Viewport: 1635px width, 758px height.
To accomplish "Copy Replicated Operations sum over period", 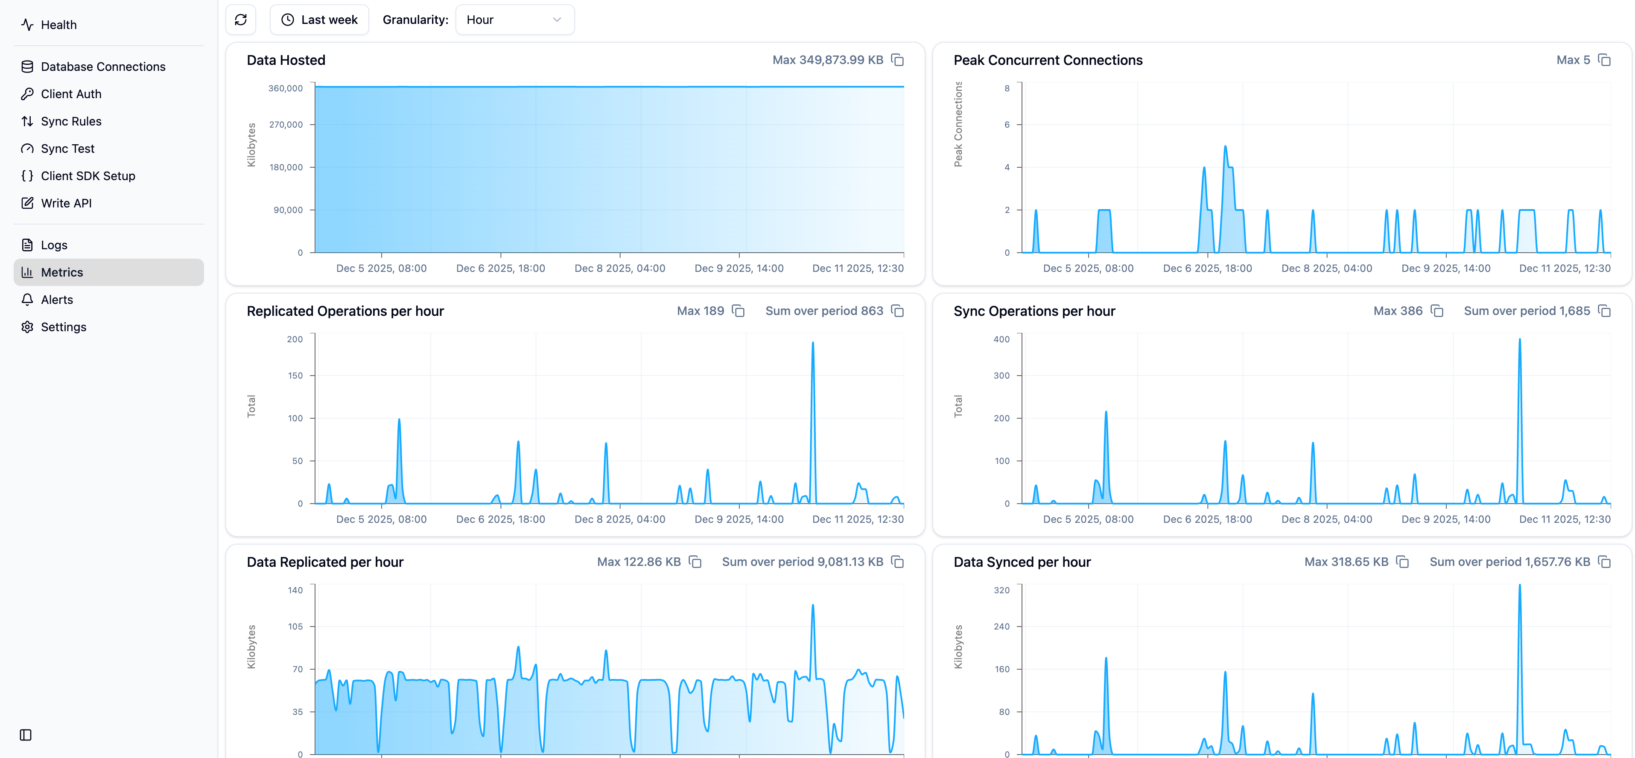I will (x=897, y=311).
